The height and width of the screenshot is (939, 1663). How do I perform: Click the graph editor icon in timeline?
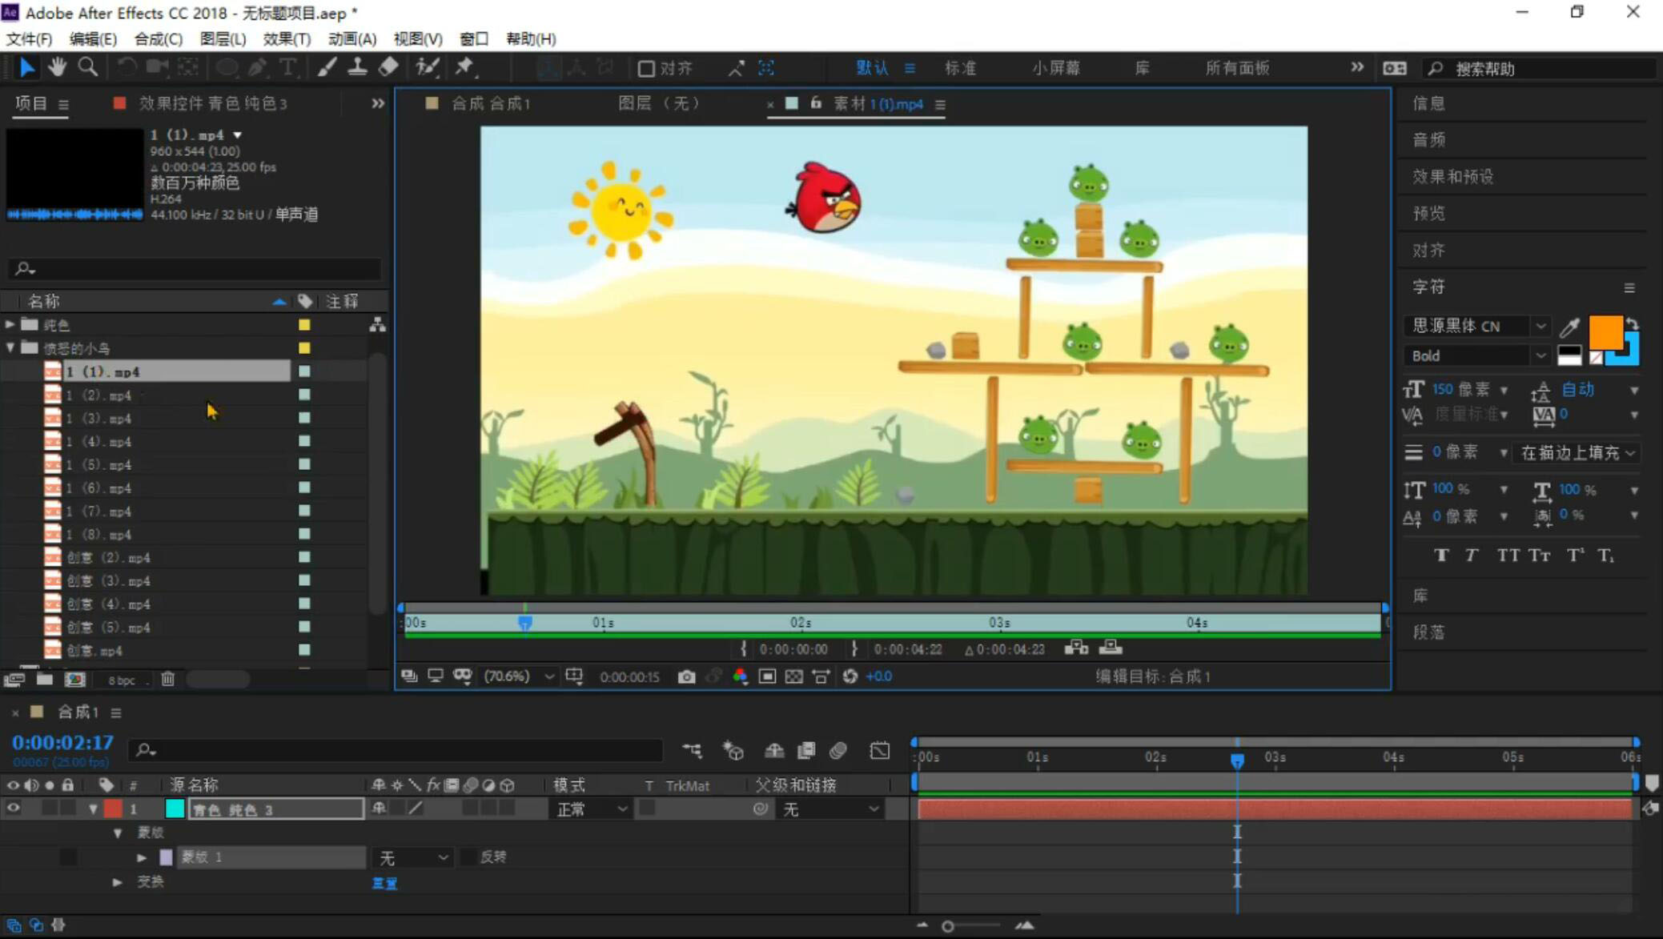point(879,750)
